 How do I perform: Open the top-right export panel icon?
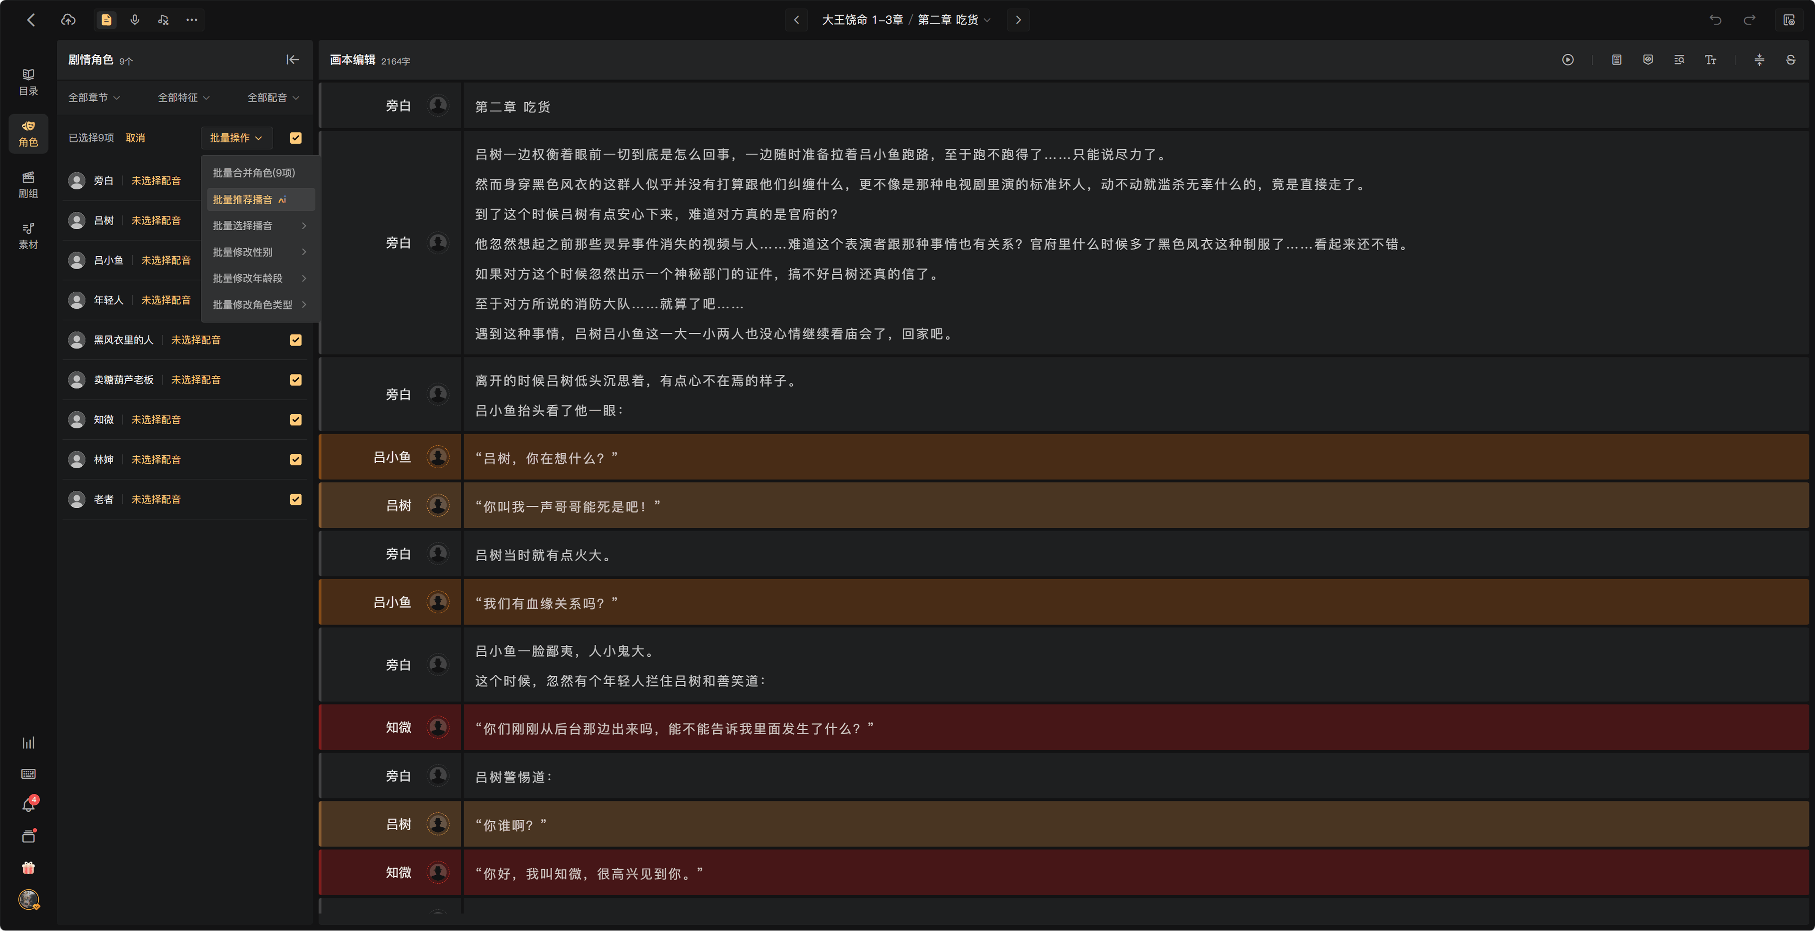[1789, 20]
